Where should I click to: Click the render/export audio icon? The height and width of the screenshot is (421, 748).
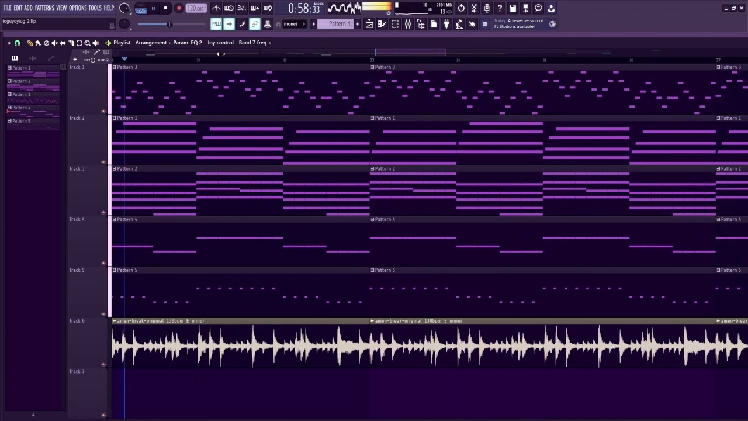[x=525, y=8]
